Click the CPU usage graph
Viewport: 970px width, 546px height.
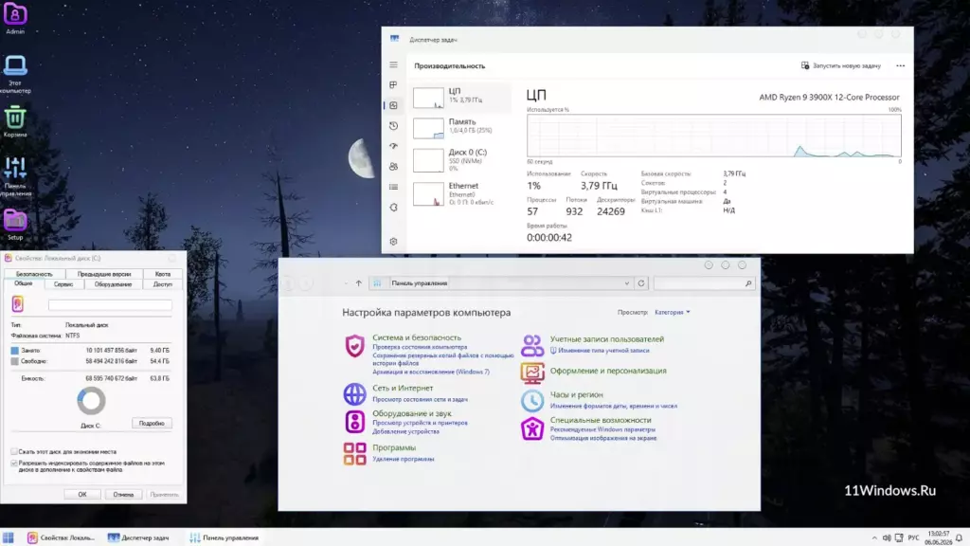714,136
